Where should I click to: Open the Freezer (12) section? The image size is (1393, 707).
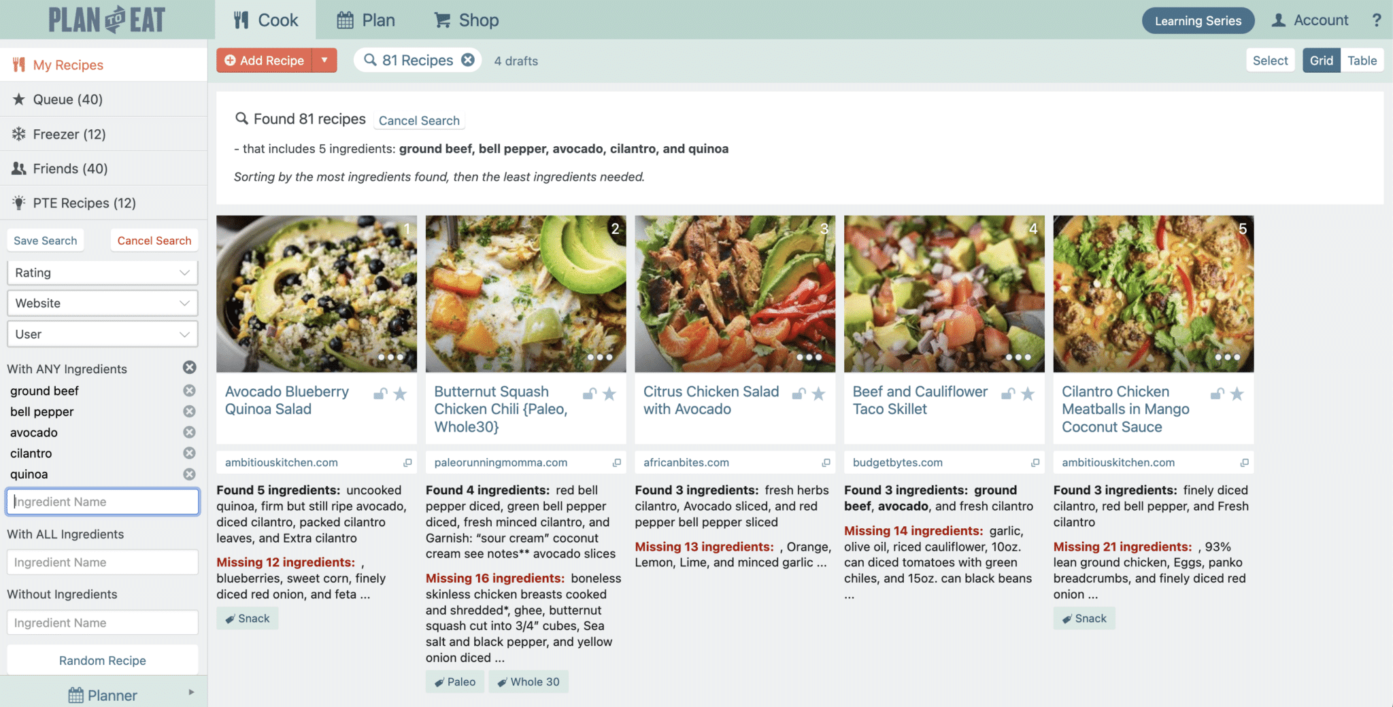coord(103,134)
